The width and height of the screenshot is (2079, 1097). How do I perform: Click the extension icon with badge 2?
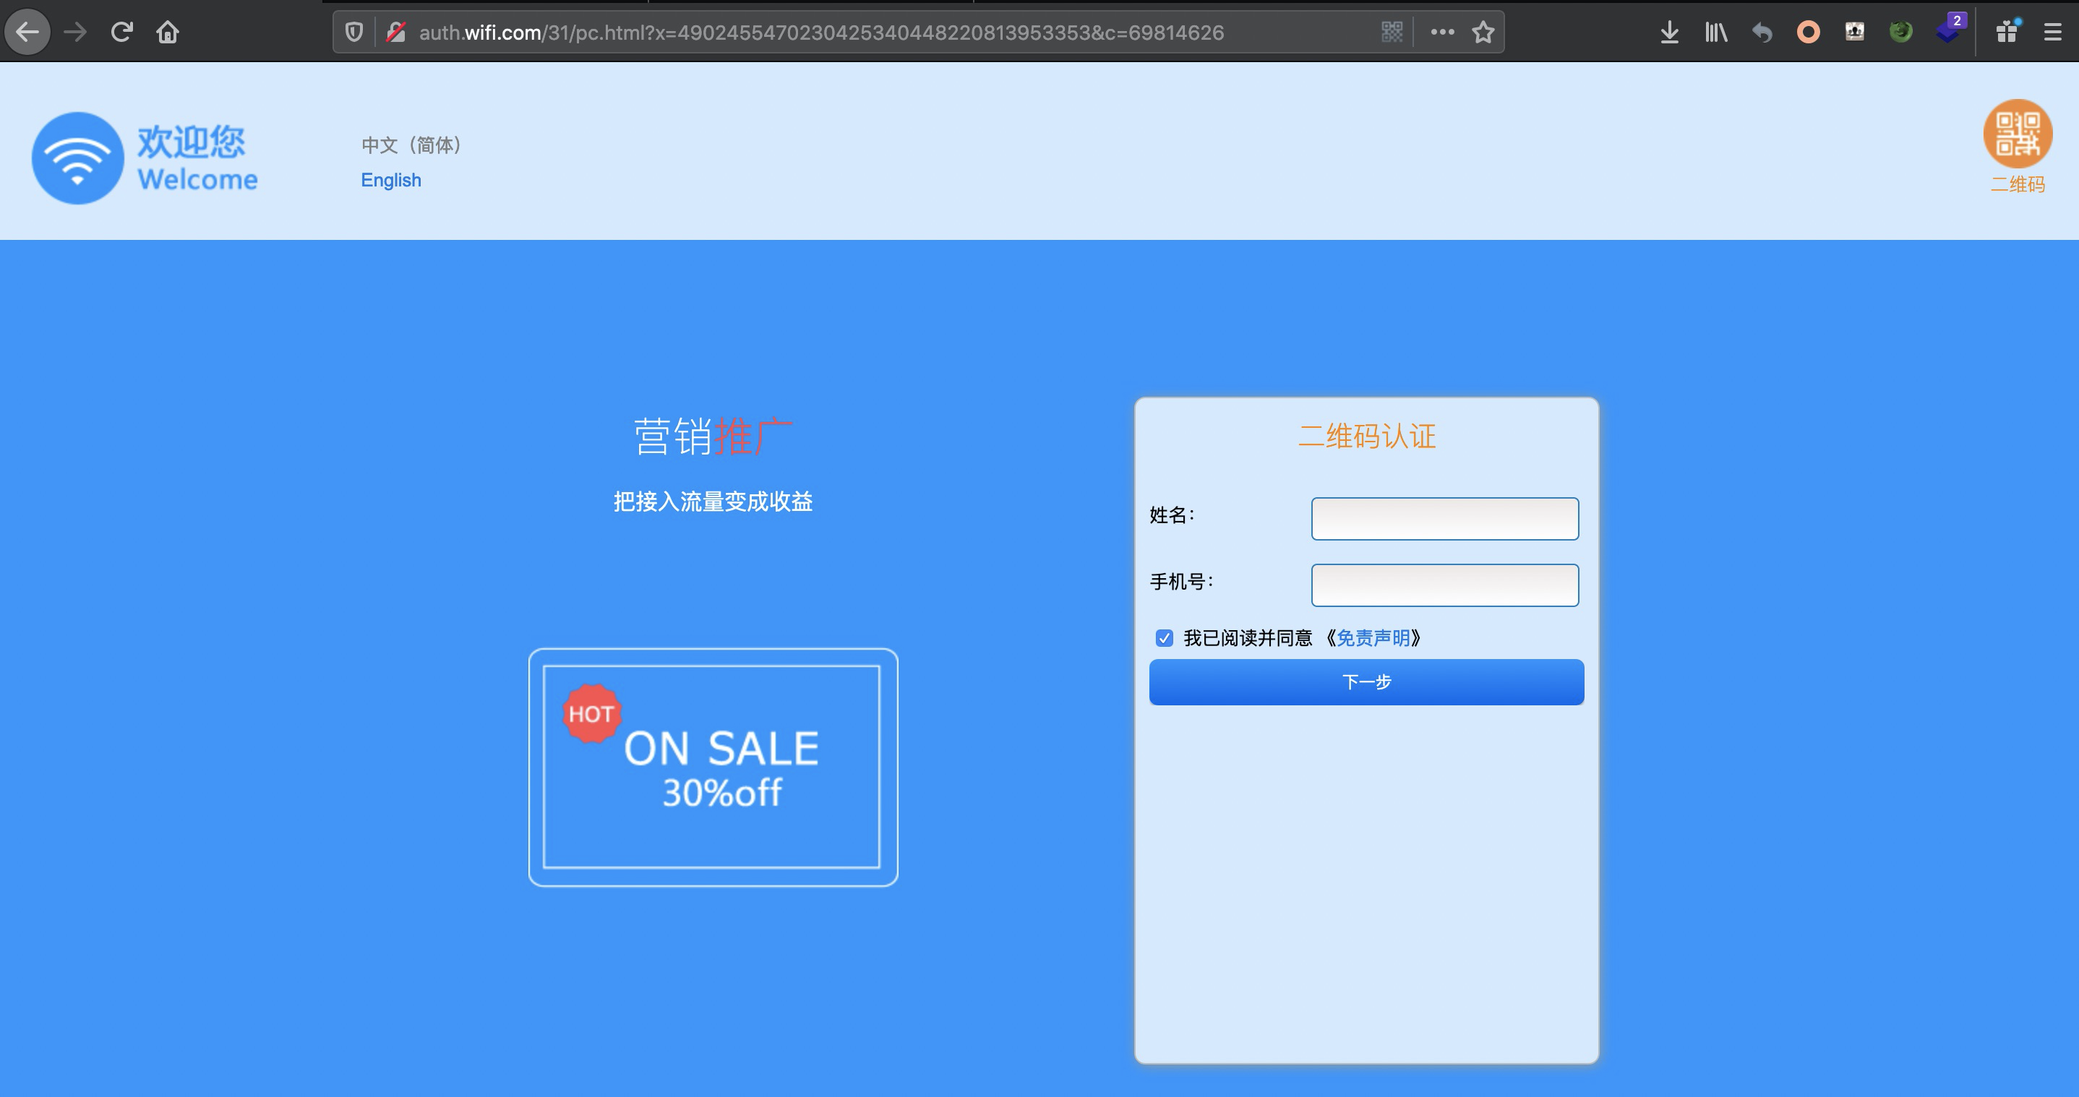[1948, 33]
